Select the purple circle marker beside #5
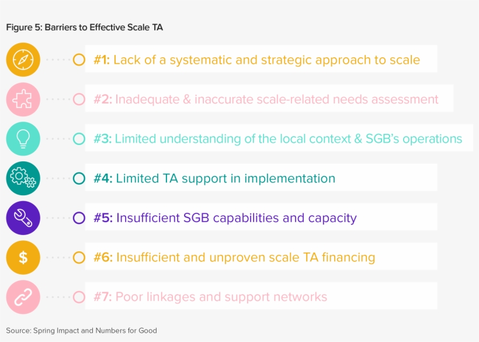This screenshot has width=479, height=342. (x=79, y=218)
